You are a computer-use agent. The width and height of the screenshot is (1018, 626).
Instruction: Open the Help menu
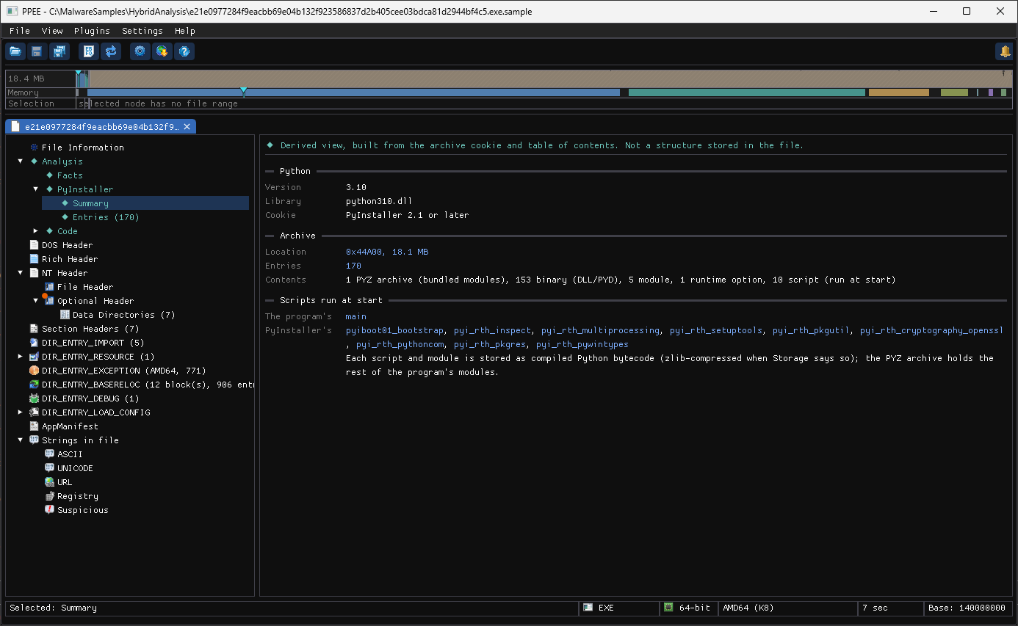point(185,31)
